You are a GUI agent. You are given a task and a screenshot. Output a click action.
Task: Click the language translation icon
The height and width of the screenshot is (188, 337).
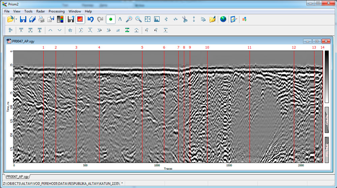(x=244, y=20)
